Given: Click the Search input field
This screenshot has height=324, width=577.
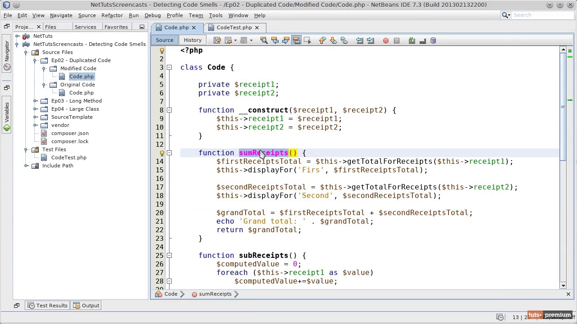Looking at the screenshot, I should (x=541, y=15).
